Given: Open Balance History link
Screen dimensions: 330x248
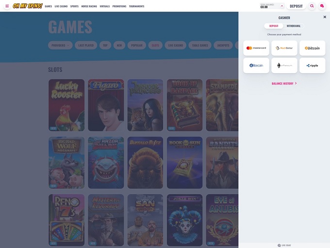Looking at the screenshot, I should click(284, 83).
